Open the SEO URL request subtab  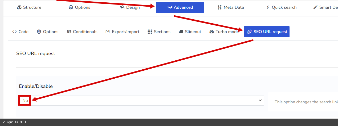coord(267,32)
